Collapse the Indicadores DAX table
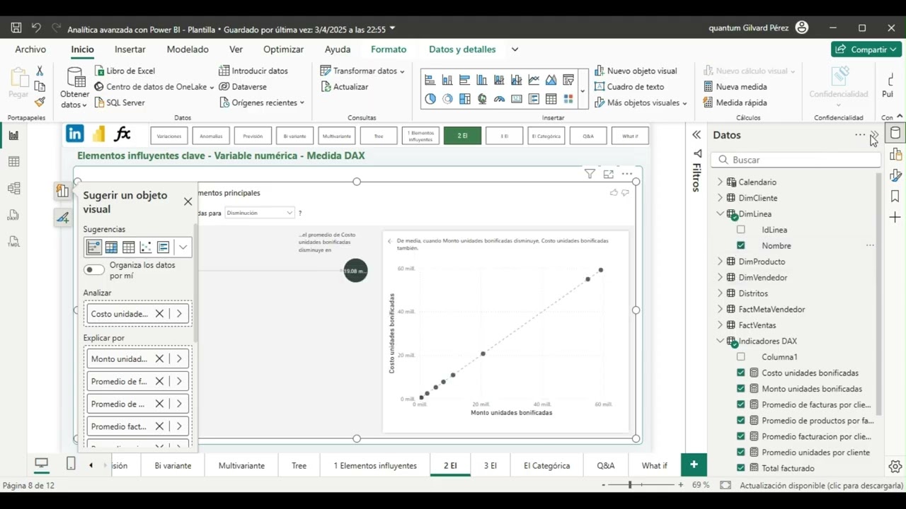Screen dimensions: 906x509 [x=721, y=341]
